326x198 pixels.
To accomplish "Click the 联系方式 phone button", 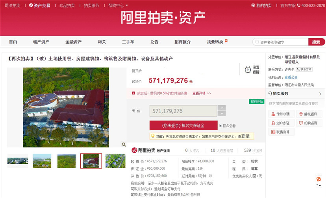I will pyautogui.click(x=304, y=69).
